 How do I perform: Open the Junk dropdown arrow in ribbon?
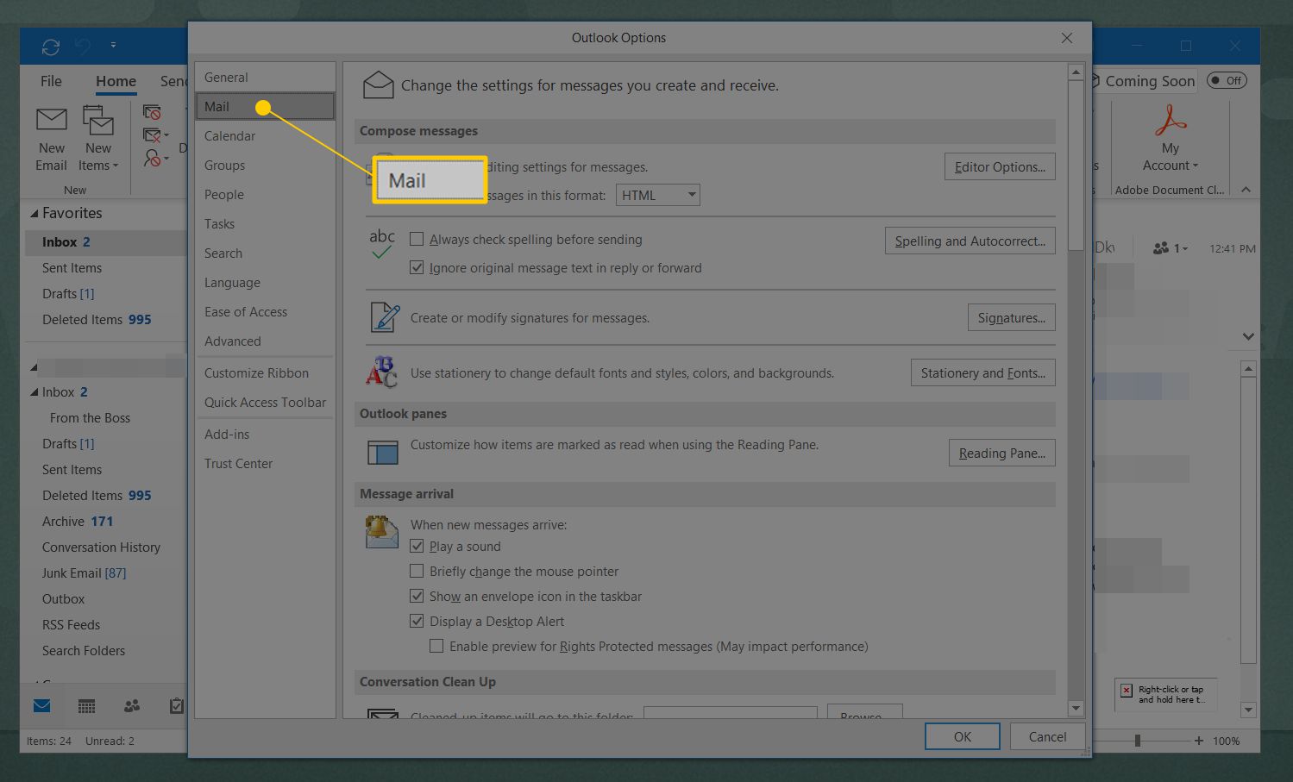coord(166,160)
